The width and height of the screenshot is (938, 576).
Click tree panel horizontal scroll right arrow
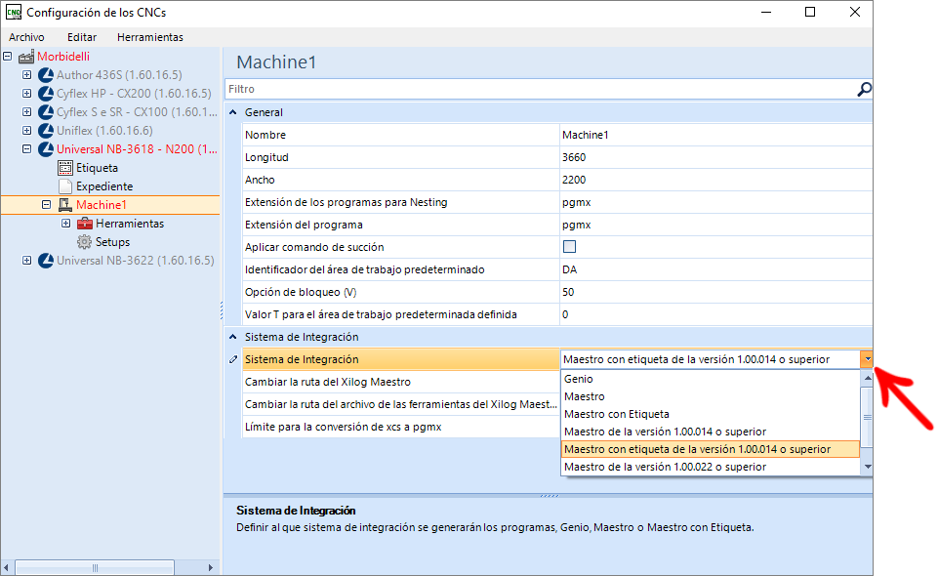click(211, 567)
